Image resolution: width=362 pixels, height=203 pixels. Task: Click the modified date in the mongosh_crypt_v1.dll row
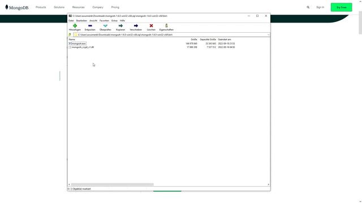(x=226, y=47)
